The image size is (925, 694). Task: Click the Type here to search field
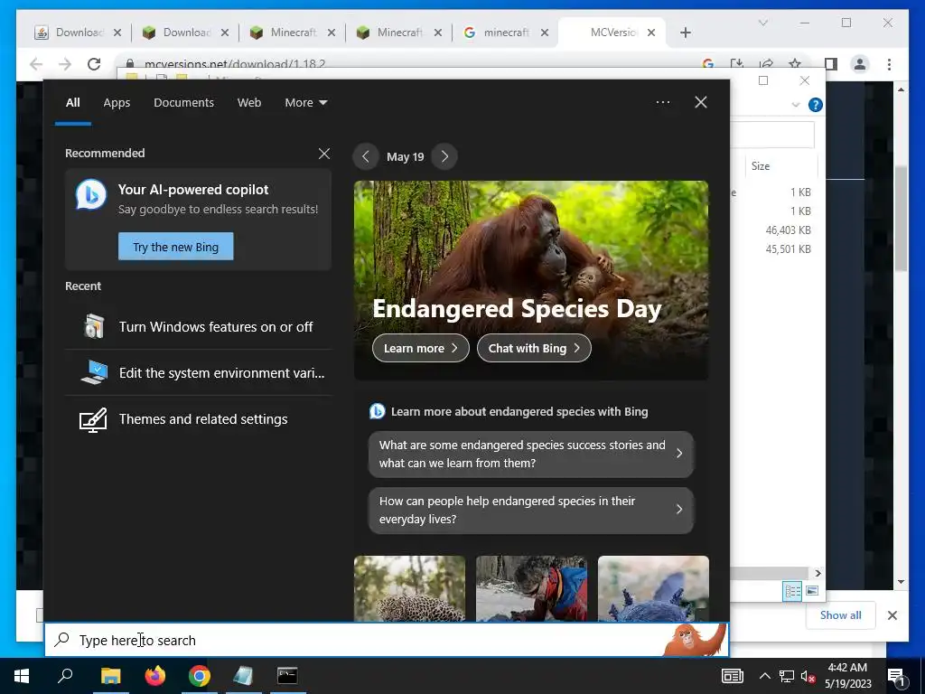pyautogui.click(x=387, y=640)
